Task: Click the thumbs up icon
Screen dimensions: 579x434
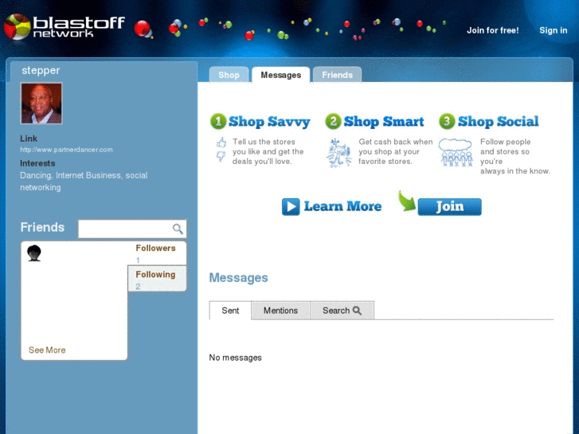Action: click(x=221, y=143)
